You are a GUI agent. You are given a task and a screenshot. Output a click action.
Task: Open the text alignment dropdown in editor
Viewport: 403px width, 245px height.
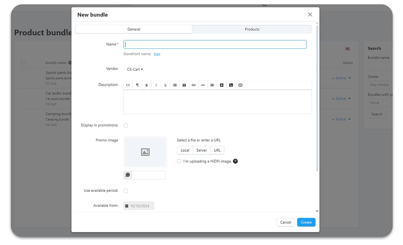point(212,85)
